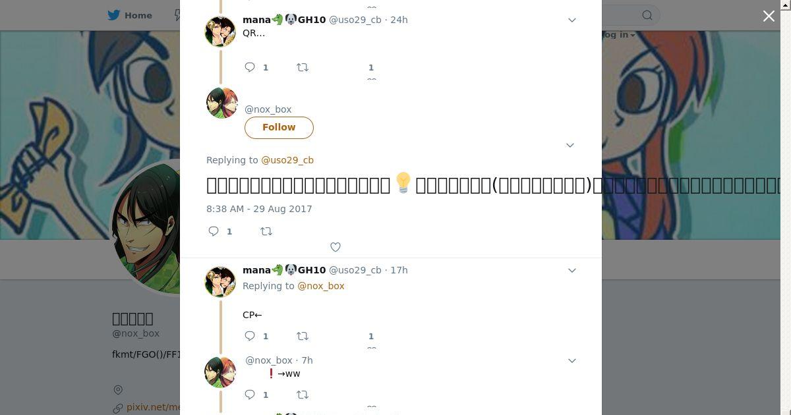Open the @uso29_cb link under Replying to
Viewport: 791px width, 415px height.
click(287, 160)
